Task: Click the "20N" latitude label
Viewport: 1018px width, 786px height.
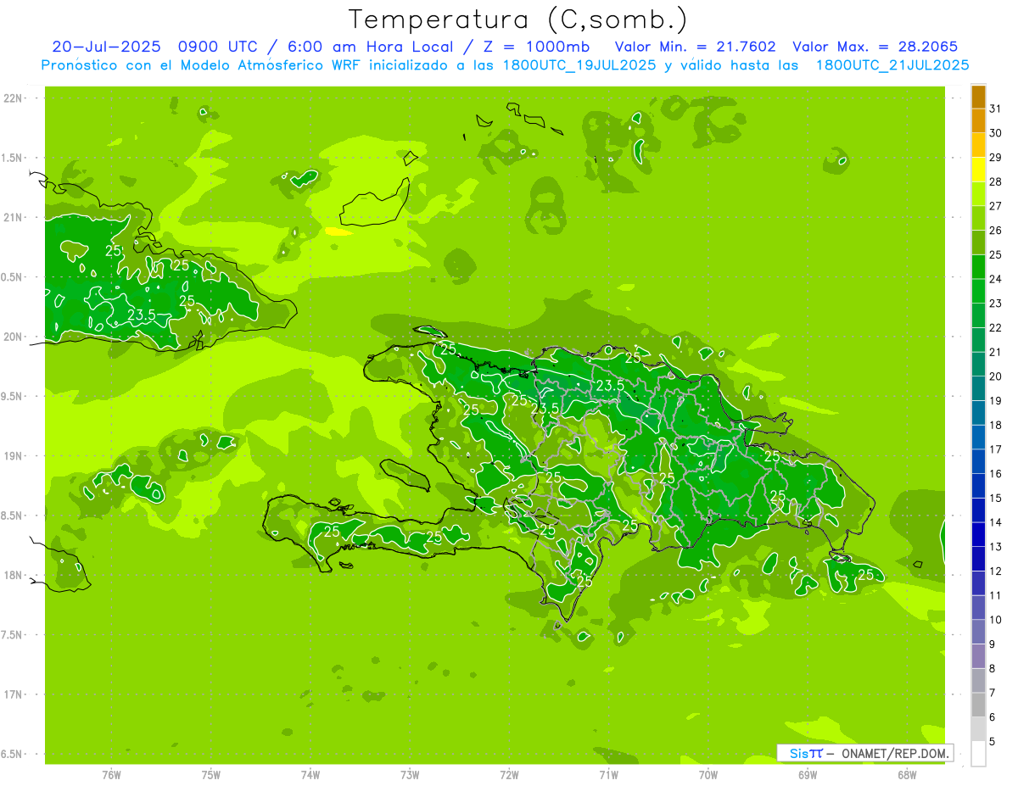Action: [14, 337]
